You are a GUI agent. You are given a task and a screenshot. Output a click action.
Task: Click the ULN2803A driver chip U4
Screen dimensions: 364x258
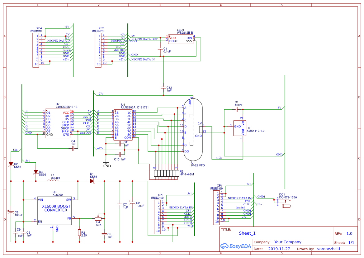click(x=122, y=125)
